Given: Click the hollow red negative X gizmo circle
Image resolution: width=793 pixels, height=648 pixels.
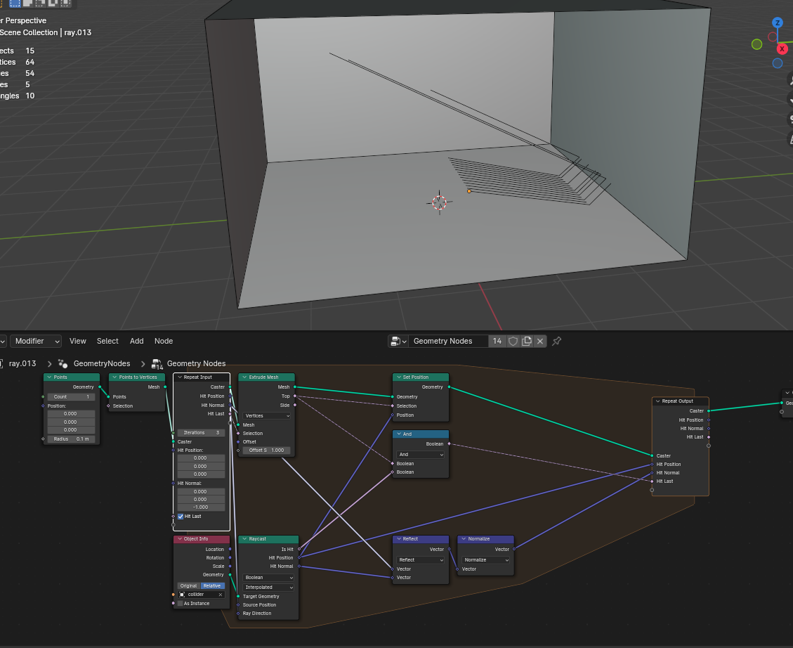Looking at the screenshot, I should (772, 37).
